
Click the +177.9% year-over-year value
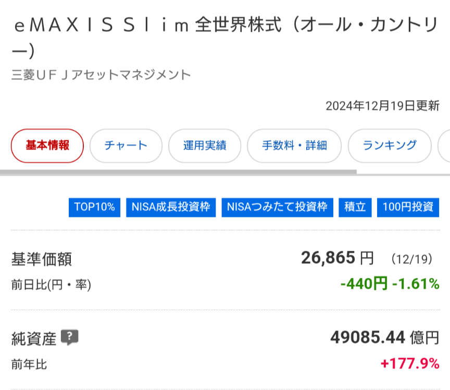coord(410,363)
